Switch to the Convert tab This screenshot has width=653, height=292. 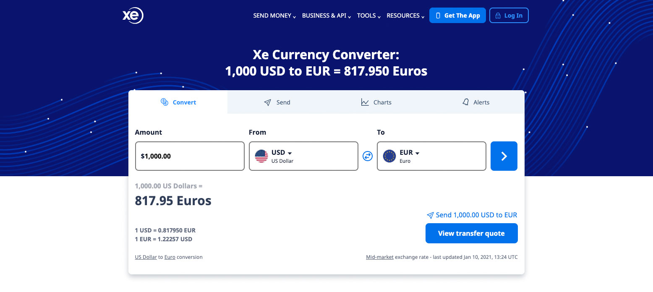pos(178,102)
